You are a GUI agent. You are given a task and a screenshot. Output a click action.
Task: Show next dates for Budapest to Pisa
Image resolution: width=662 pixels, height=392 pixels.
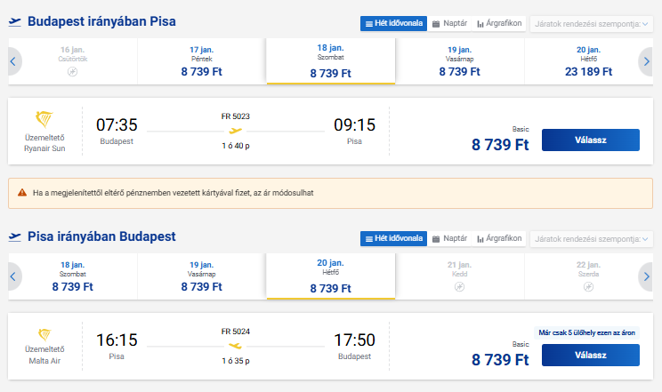coord(646,61)
